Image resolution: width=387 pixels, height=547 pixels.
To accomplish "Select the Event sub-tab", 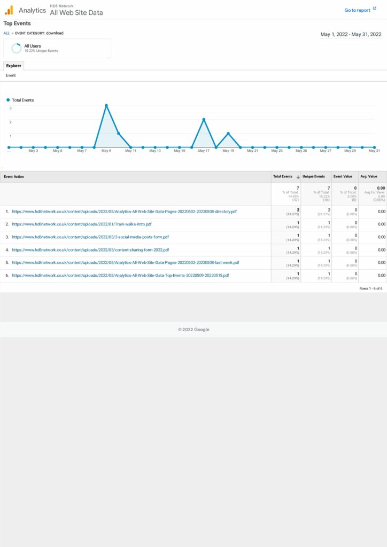I will [x=11, y=75].
